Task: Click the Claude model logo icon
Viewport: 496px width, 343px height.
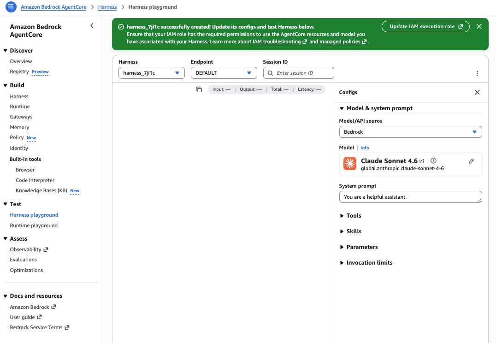Action: click(x=349, y=164)
